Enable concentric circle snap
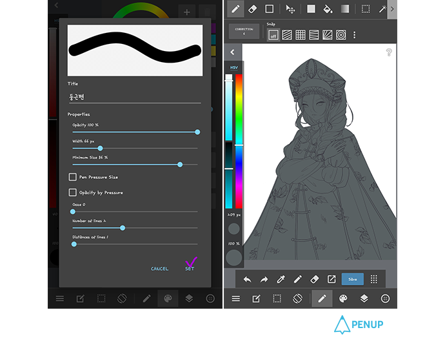 tap(341, 35)
